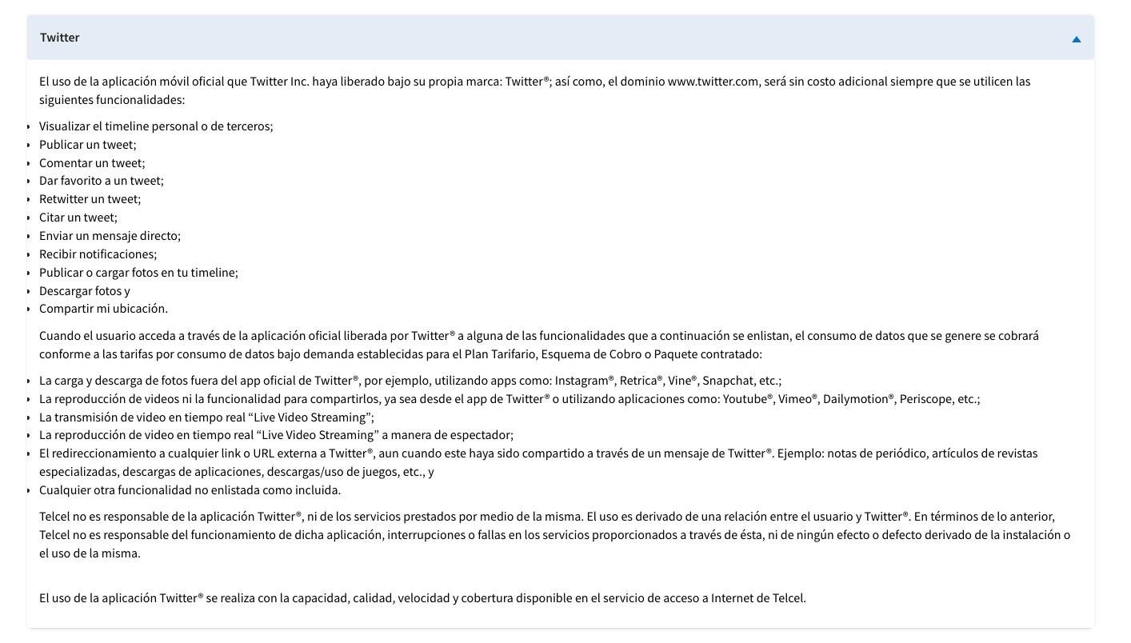Screen dimensions: 1131x643
Task: Click "Cualquier otra funcionalidad no enlistada como incluida."
Action: tap(190, 490)
